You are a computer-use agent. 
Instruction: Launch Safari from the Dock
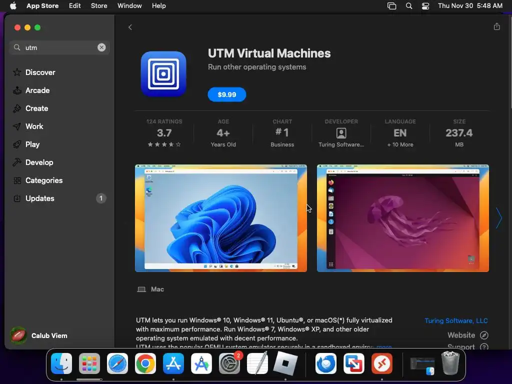[x=117, y=363]
